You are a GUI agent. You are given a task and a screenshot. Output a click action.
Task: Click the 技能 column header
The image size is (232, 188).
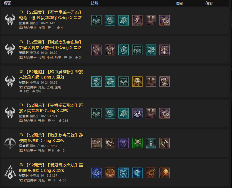coord(95,3)
